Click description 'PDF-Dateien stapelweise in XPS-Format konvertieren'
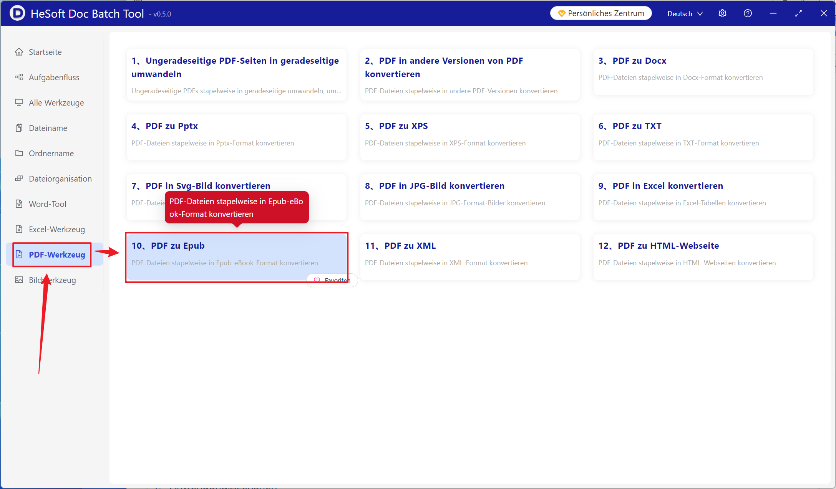 click(445, 143)
